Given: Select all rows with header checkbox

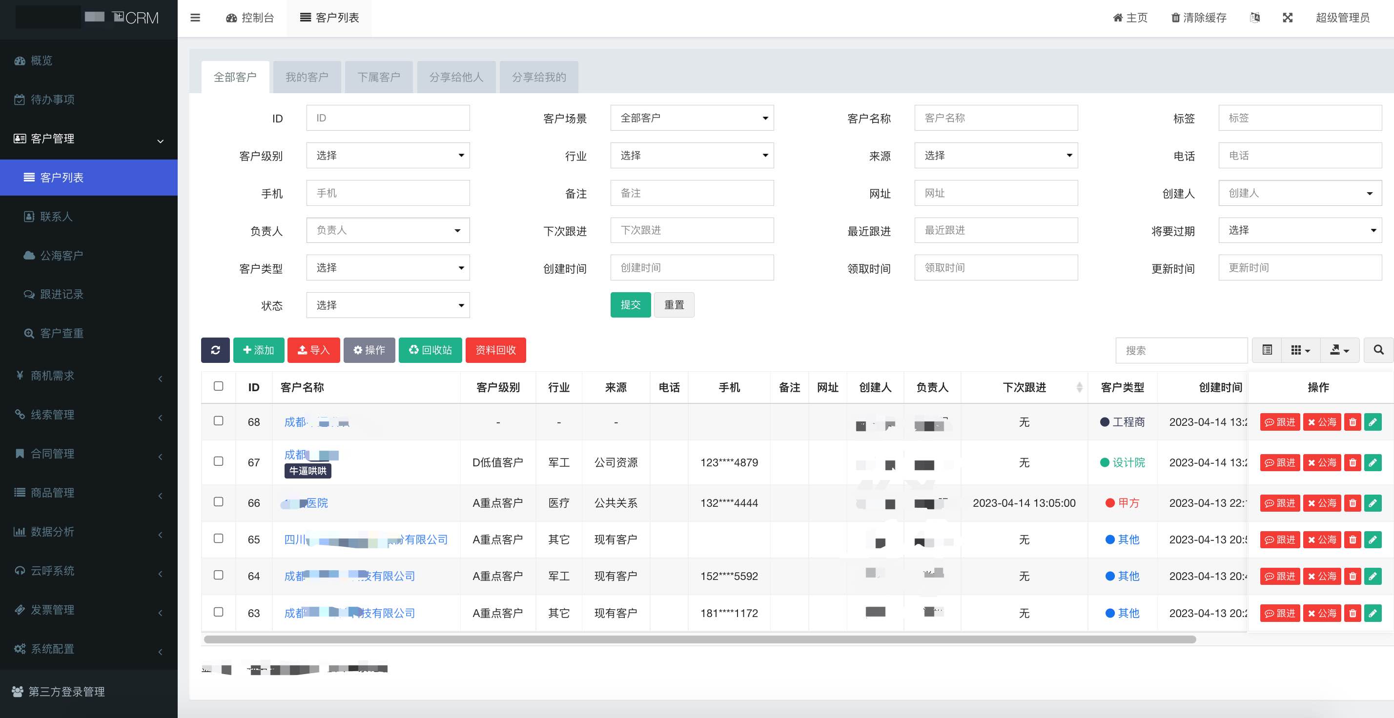Looking at the screenshot, I should pyautogui.click(x=219, y=386).
